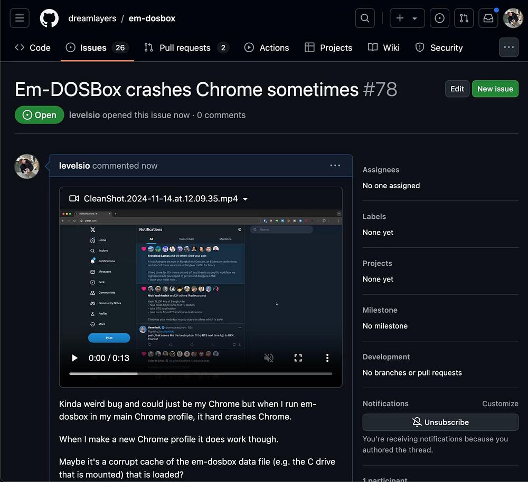Click the Edit issue title button
Viewport: 528px width, 482px height.
coord(457,89)
